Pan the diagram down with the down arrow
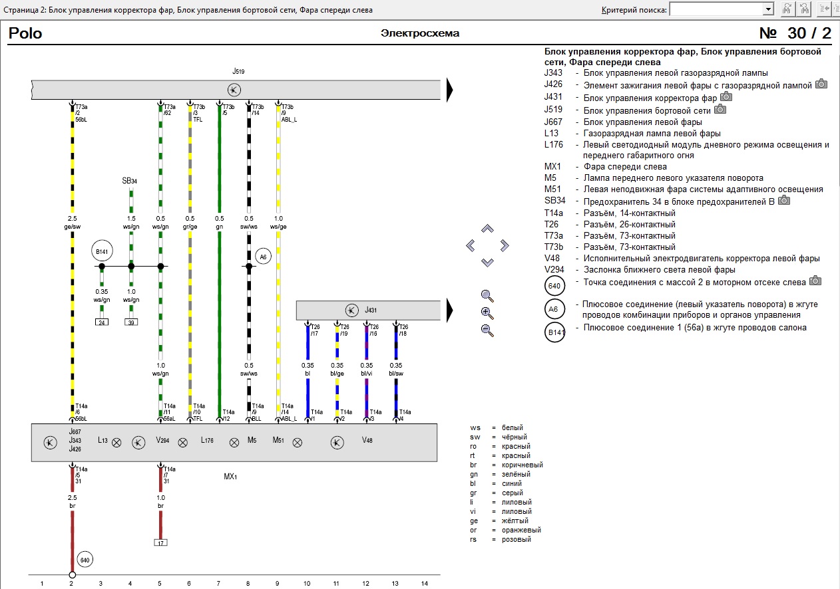The image size is (840, 589). tap(487, 263)
